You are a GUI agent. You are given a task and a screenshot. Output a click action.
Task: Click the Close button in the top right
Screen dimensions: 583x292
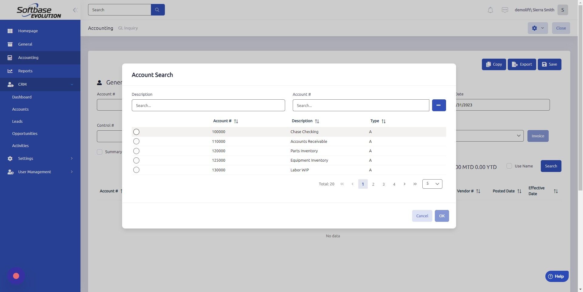(x=561, y=28)
